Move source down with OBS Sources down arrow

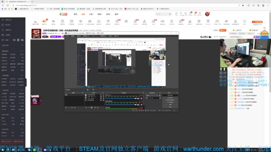tap(98, 107)
